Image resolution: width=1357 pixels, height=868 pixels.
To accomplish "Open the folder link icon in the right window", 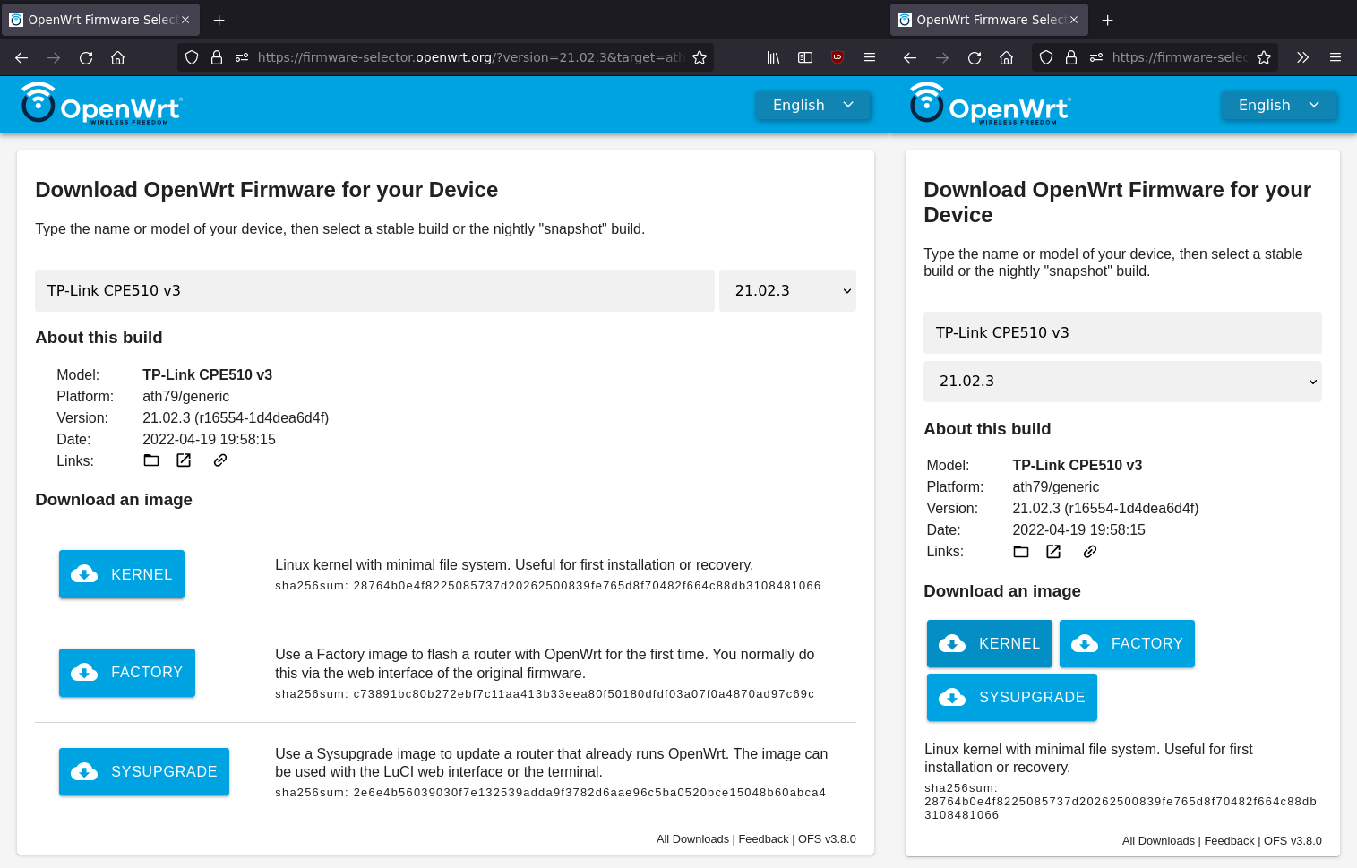I will tap(1020, 551).
